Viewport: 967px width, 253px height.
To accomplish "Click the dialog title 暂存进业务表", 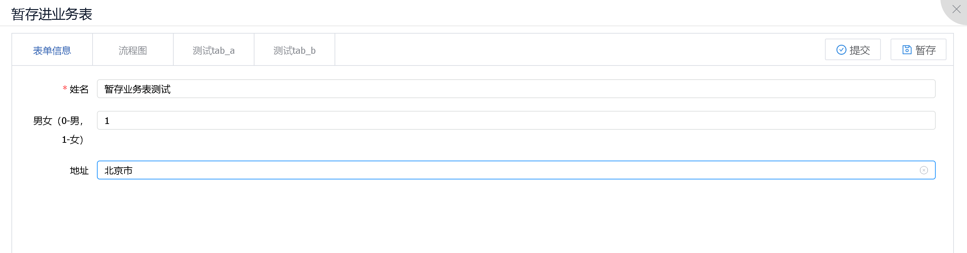I will coord(52,14).
